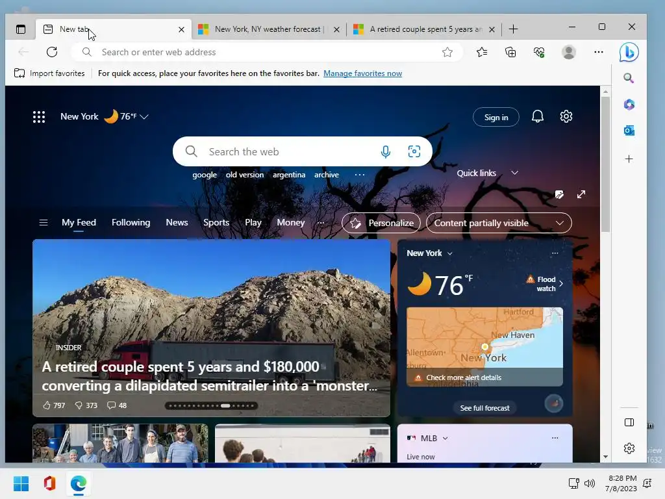
Task: Open visual search camera icon
Action: tap(414, 151)
